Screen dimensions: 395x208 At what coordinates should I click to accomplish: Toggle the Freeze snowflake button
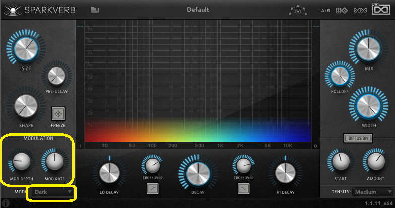pyautogui.click(x=58, y=113)
